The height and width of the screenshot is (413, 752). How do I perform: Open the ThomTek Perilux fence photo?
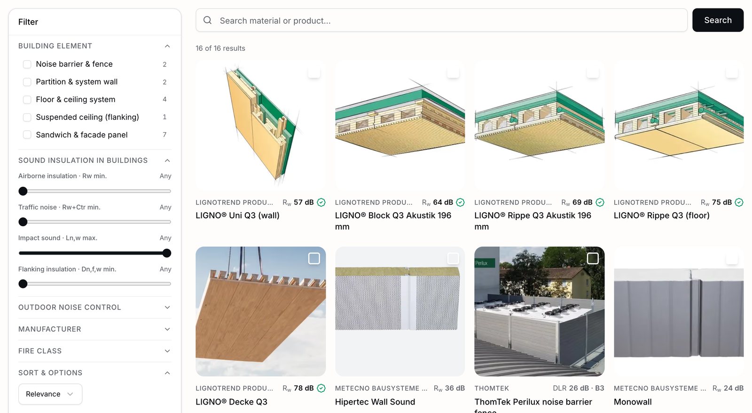(539, 311)
